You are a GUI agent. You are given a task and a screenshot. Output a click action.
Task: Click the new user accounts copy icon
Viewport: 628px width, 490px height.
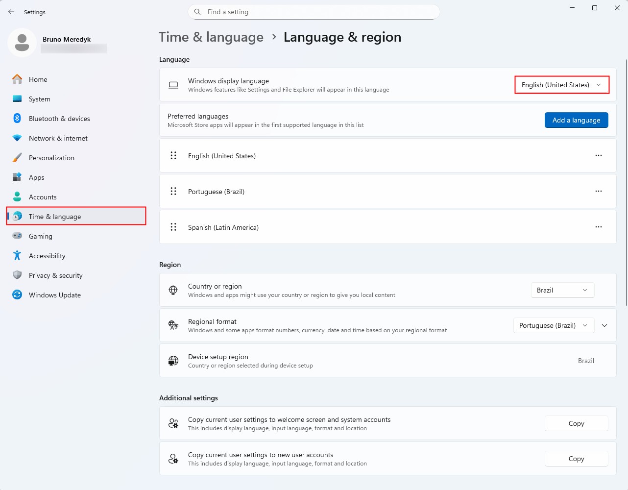point(173,459)
